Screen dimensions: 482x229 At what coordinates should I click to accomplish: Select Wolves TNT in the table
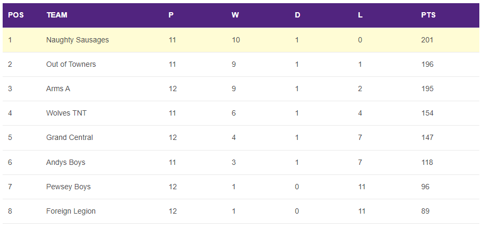point(66,113)
